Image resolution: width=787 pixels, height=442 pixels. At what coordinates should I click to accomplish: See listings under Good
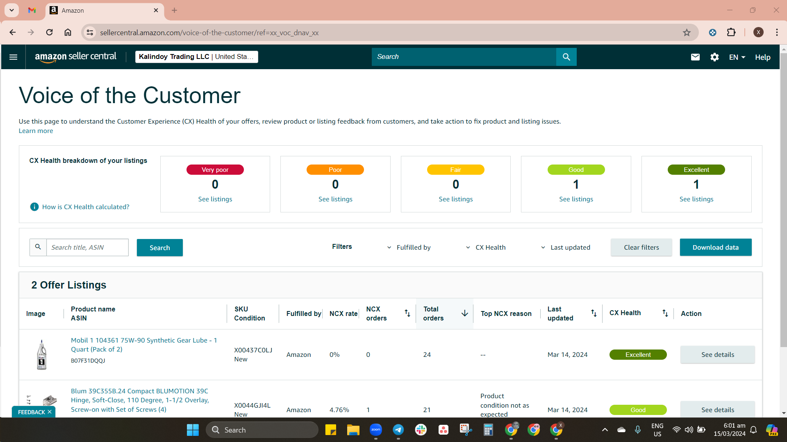click(576, 199)
